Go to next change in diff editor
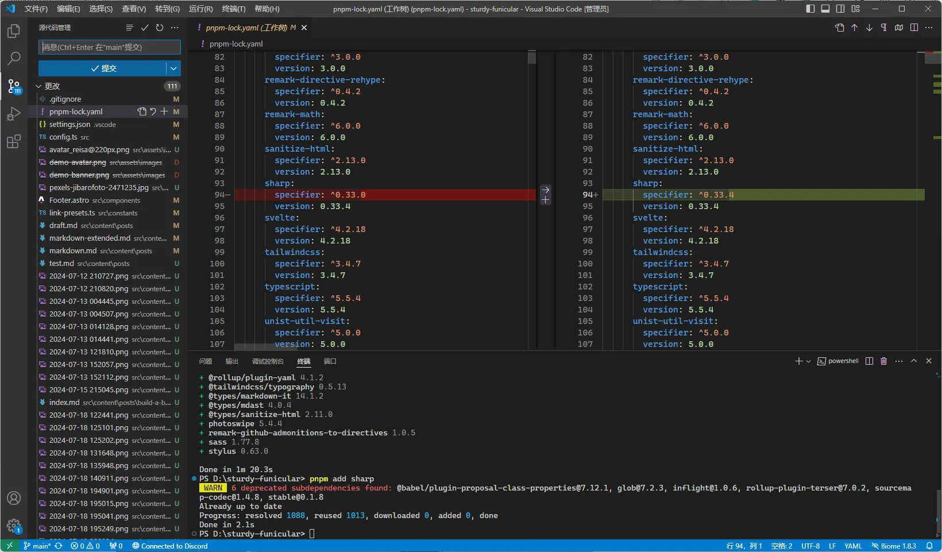This screenshot has height=552, width=942. pyautogui.click(x=869, y=28)
